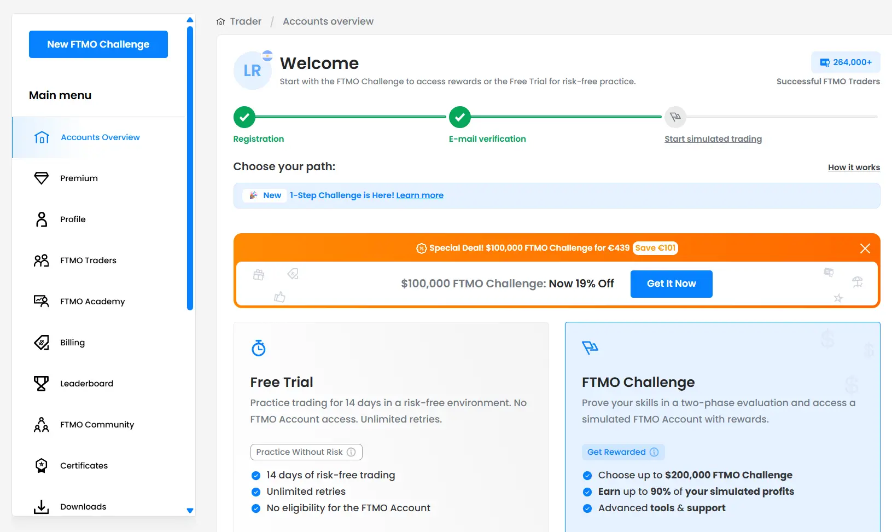
Task: Click the Save €101 badge
Action: tap(655, 248)
